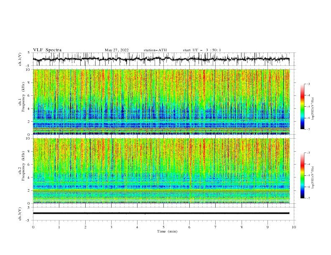Click the upper ch.1 color scale bar

pyautogui.click(x=303, y=107)
